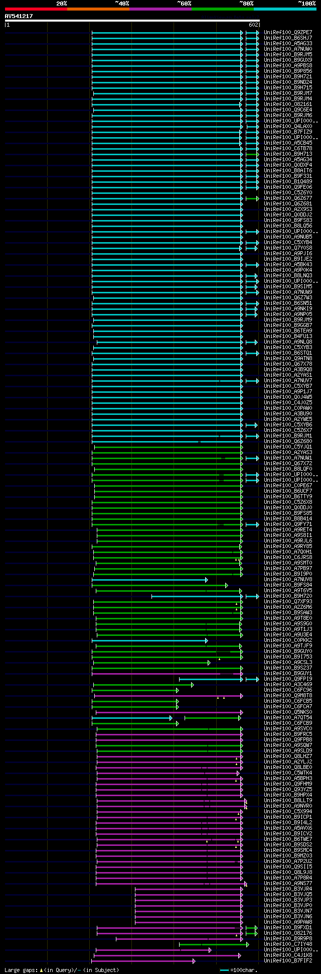This screenshot has height=974, width=321.
Task: Select subject label UniRef100_Q6Z680
Action: click(x=288, y=441)
